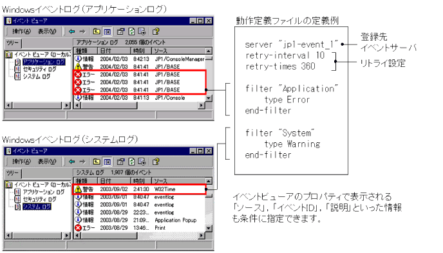Open 表示(V) menu in system-log window
443x253 pixels.
pyautogui.click(x=47, y=162)
